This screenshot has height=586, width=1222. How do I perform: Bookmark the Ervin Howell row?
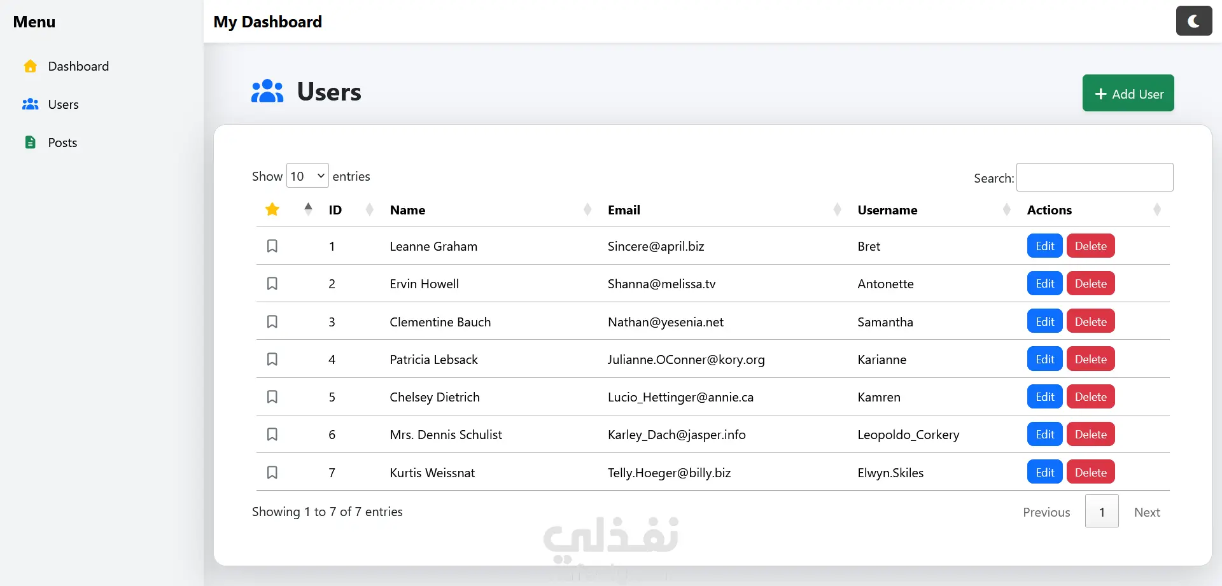coord(272,284)
